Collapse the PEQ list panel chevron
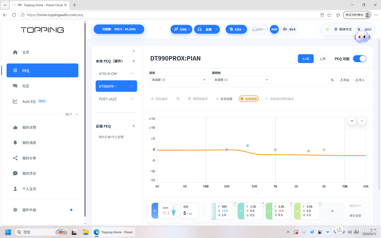 point(134,51)
